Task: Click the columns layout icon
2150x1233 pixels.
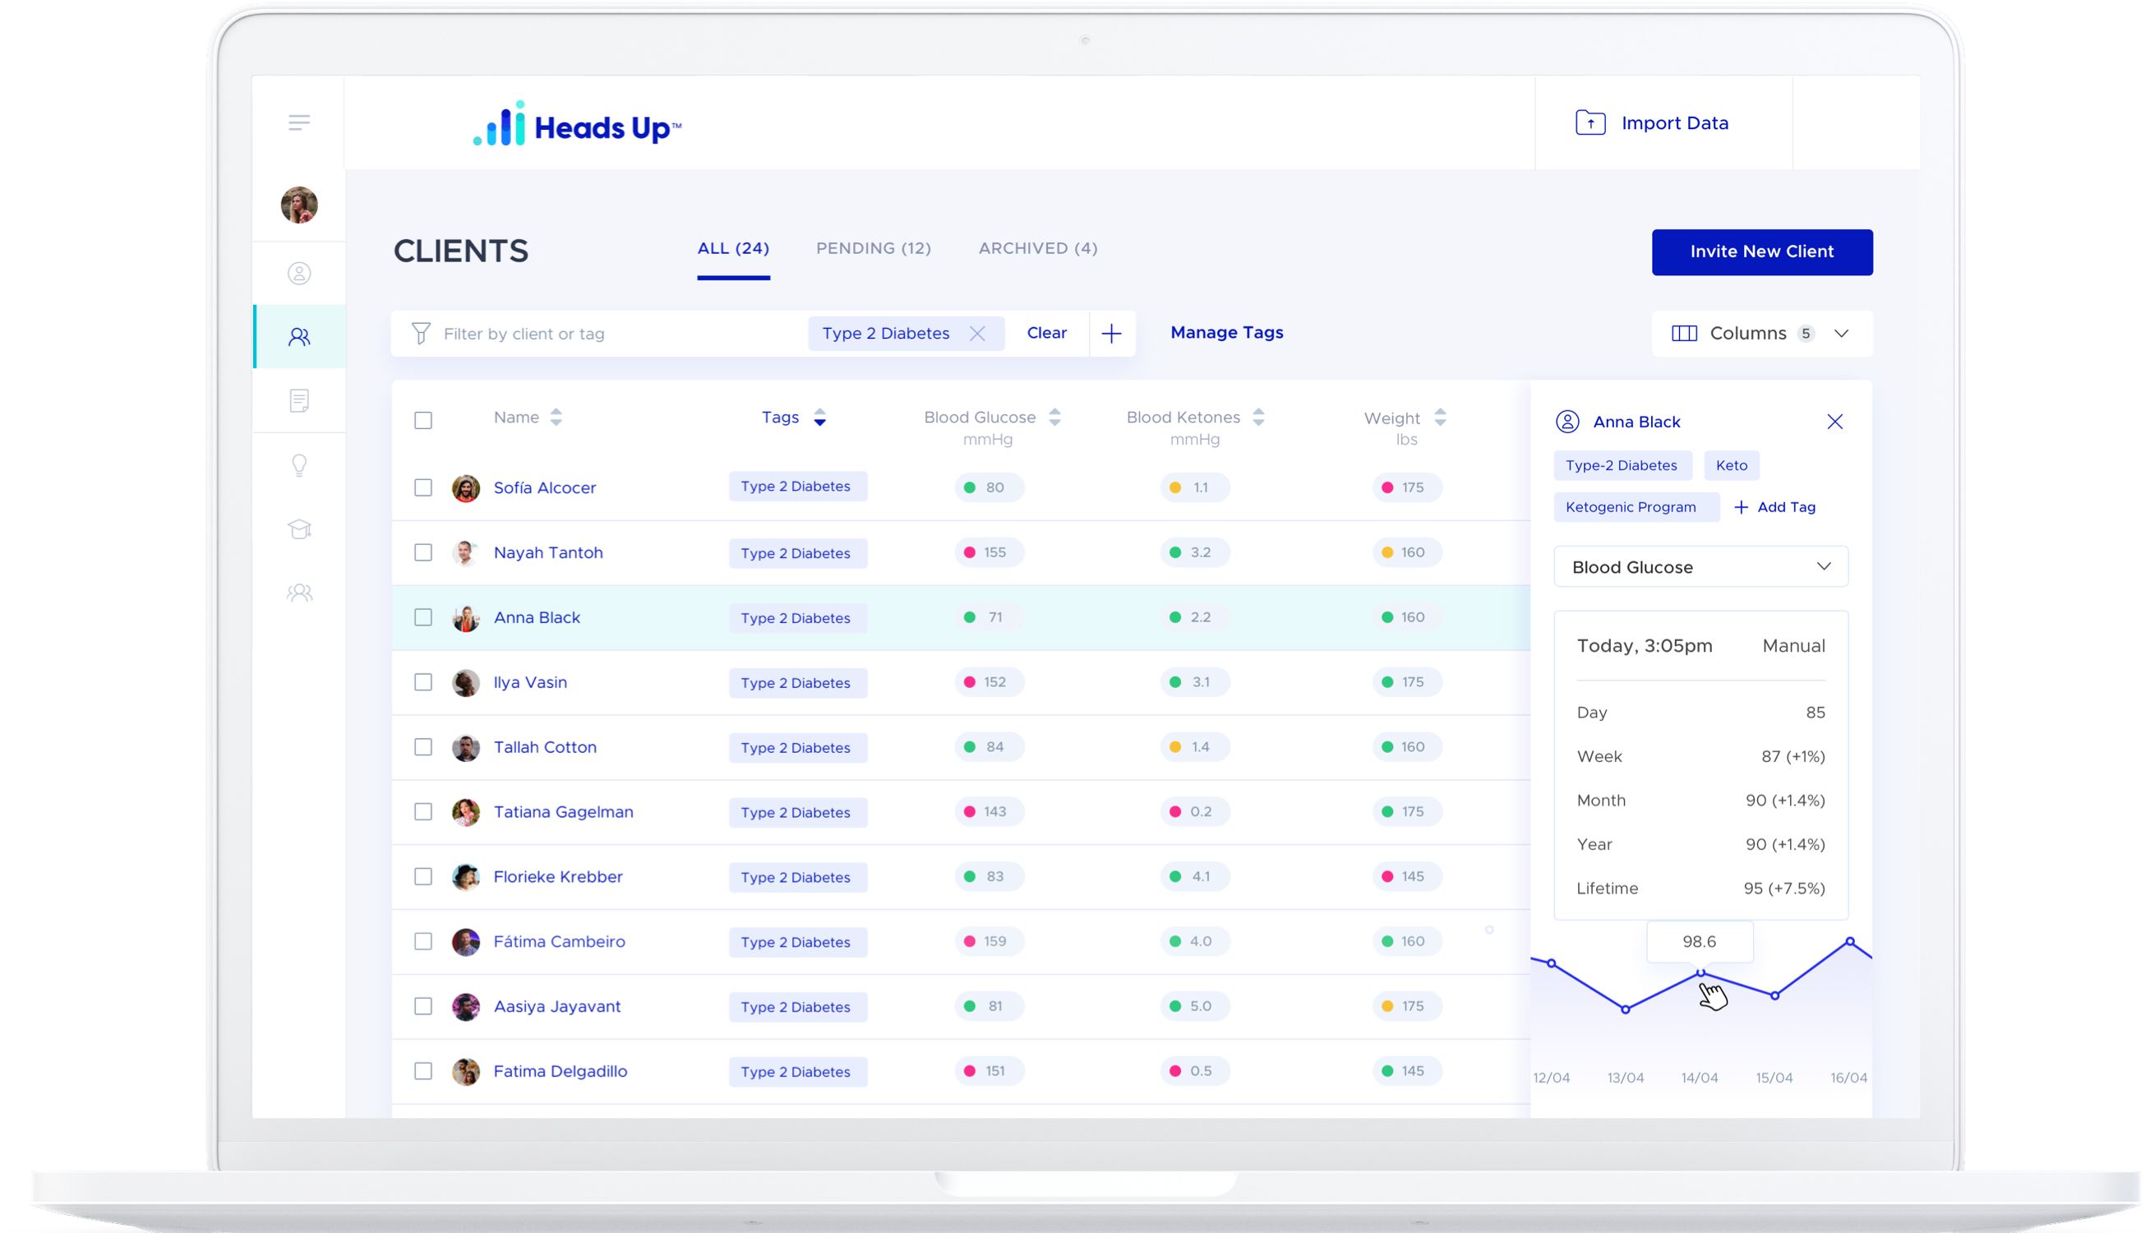Action: [1684, 334]
